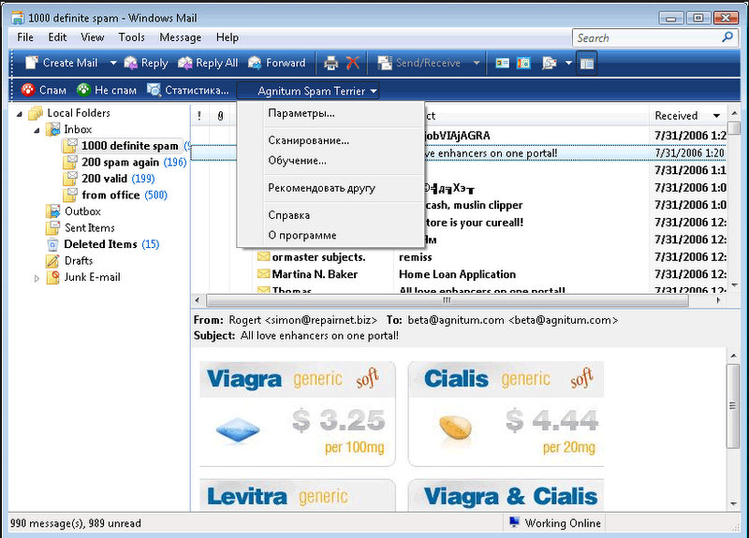
Task: Open the View menu
Action: [92, 37]
